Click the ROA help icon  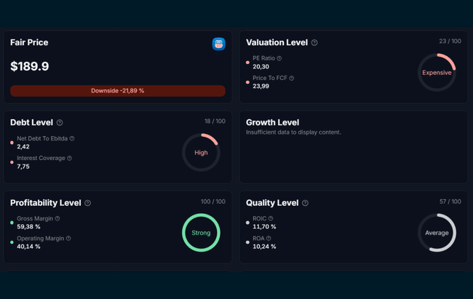pyautogui.click(x=268, y=238)
